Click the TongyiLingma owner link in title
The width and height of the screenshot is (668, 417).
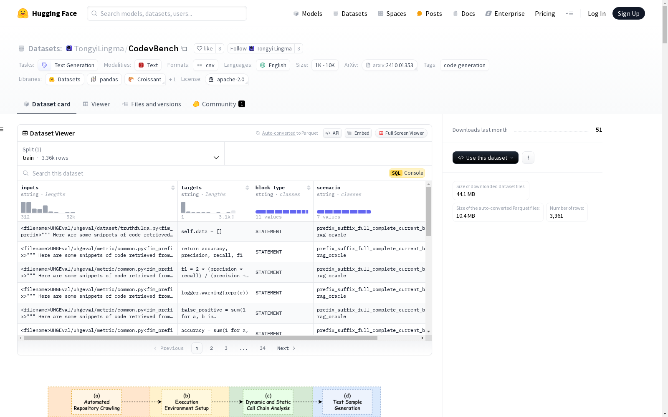click(x=99, y=48)
